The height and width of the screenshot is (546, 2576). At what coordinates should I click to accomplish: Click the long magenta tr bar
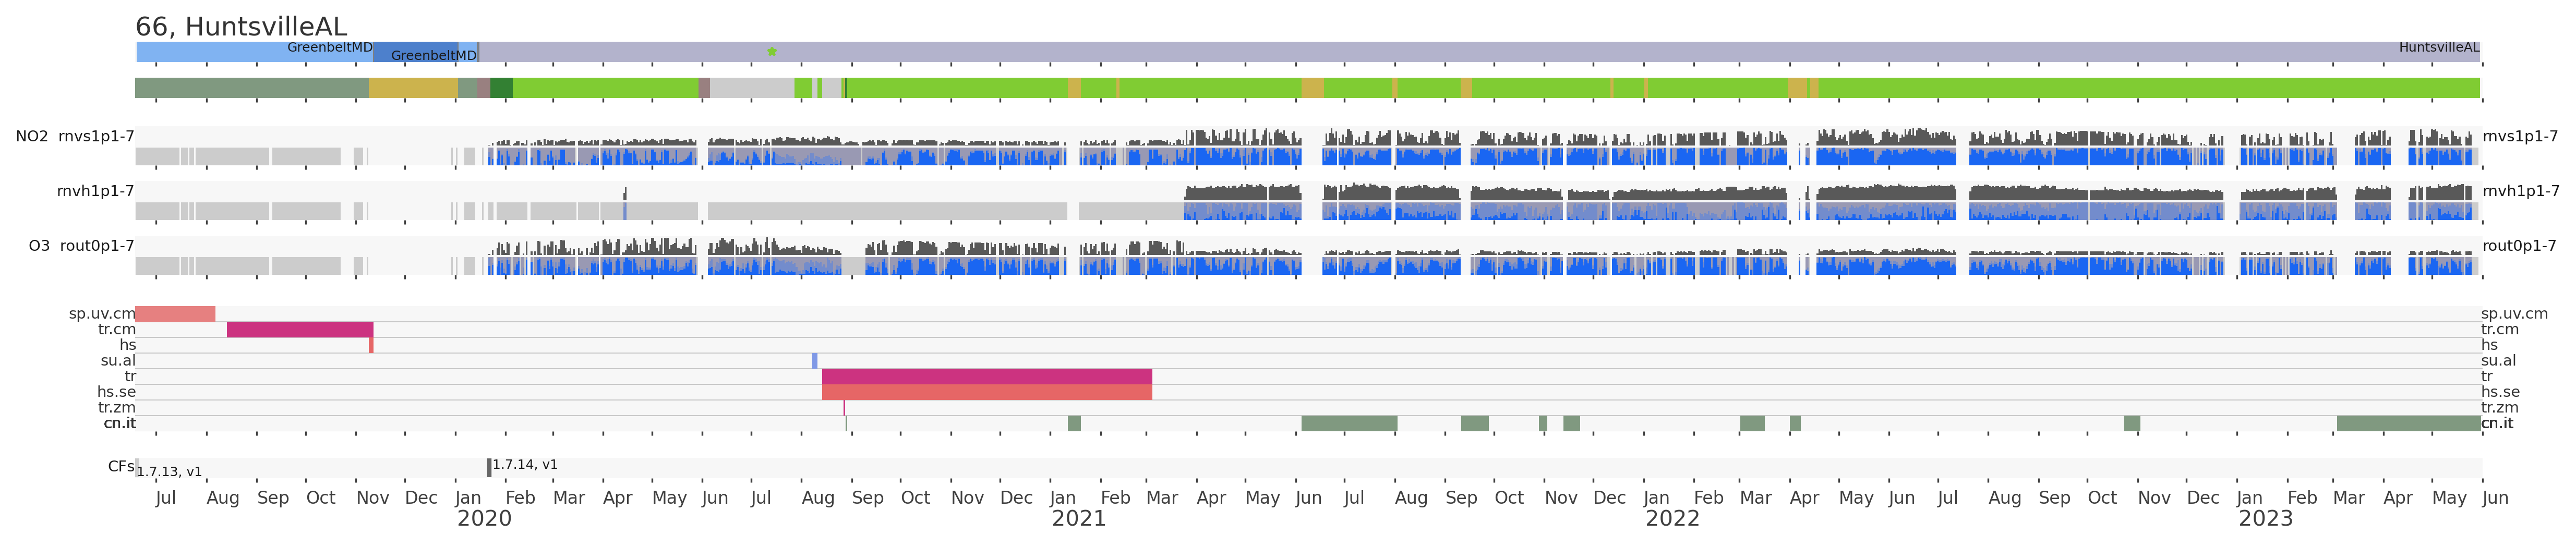[x=986, y=377]
